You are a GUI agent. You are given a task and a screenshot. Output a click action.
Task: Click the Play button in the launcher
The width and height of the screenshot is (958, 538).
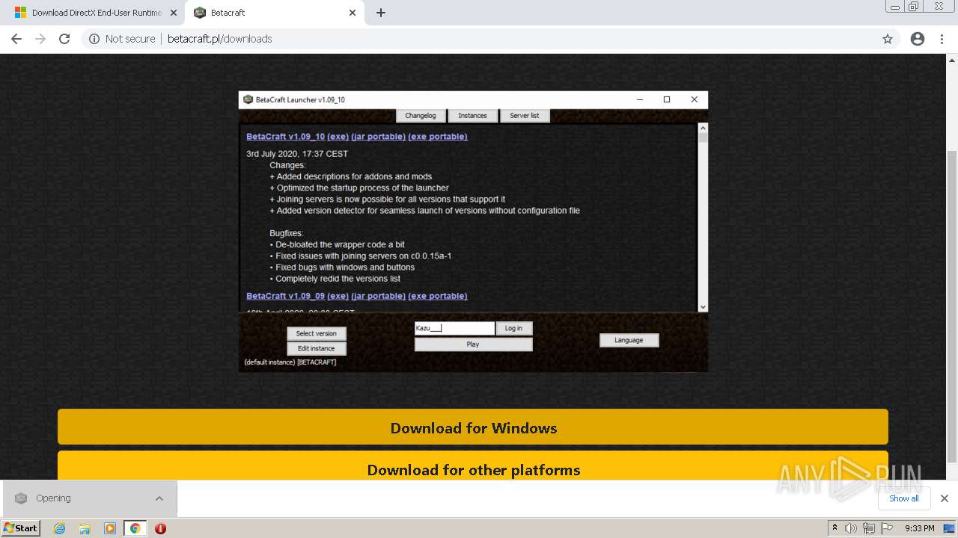pos(473,344)
